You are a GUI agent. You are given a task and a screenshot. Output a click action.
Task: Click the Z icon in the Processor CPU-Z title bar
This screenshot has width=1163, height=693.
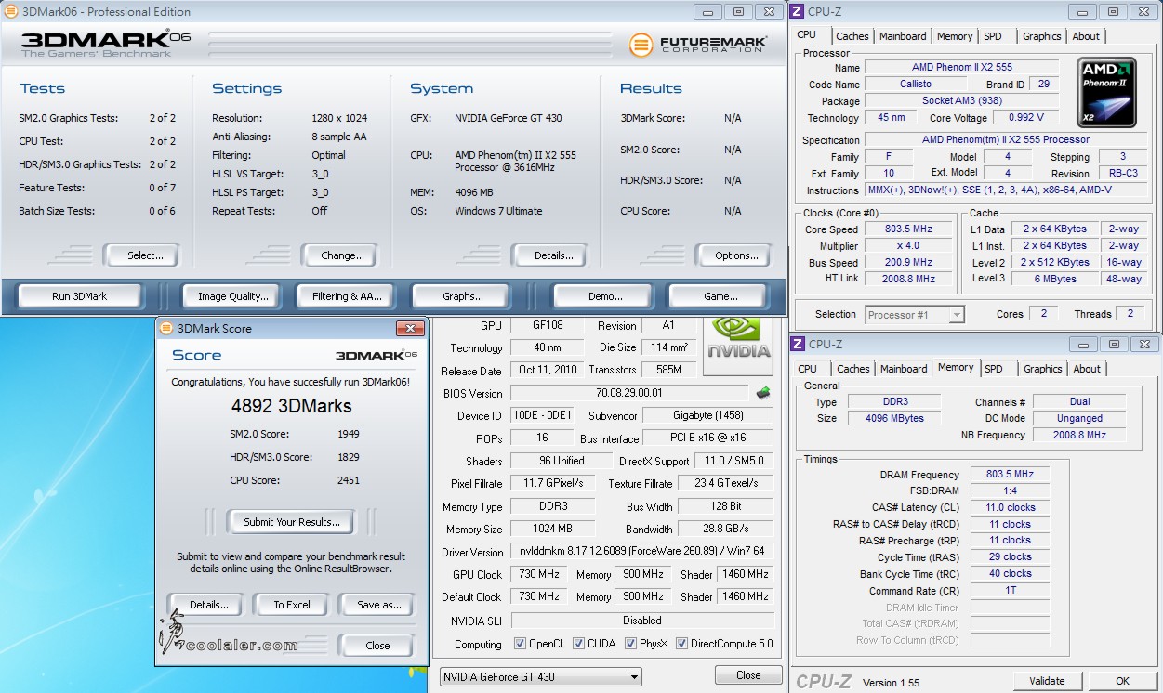(x=798, y=11)
